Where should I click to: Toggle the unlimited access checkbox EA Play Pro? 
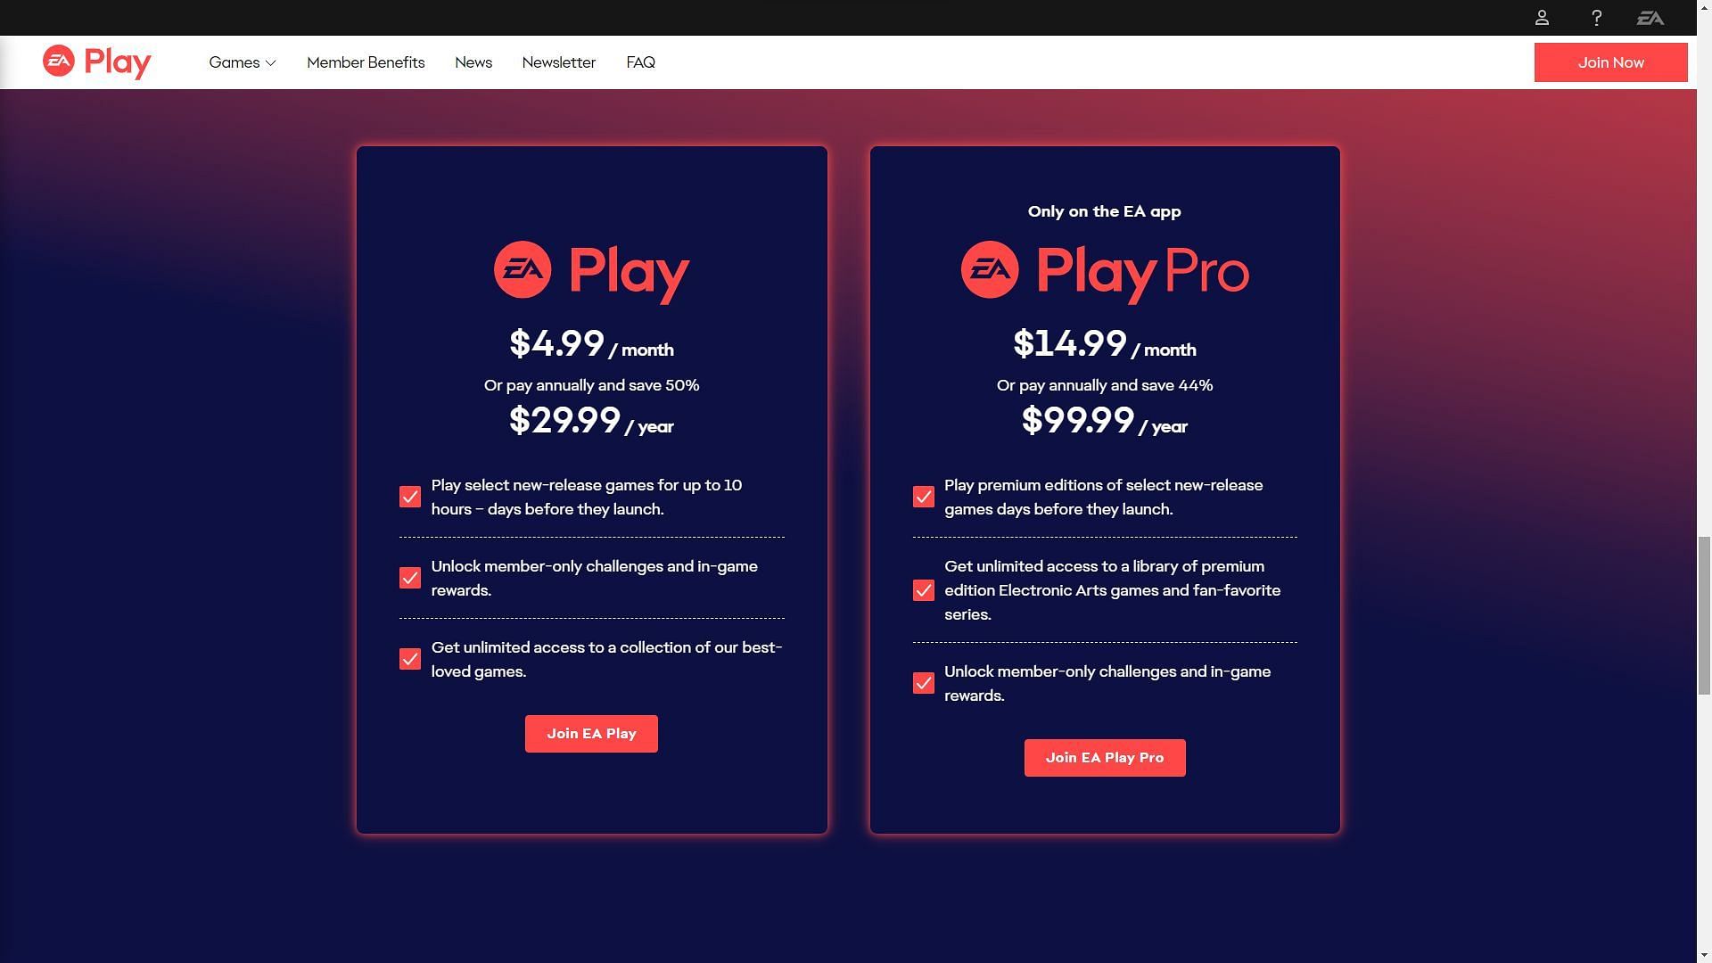(x=923, y=590)
